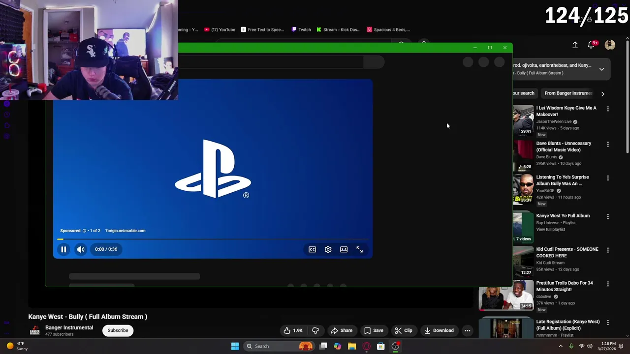Enter fullscreen in the video player
The height and width of the screenshot is (354, 630).
coord(359,249)
